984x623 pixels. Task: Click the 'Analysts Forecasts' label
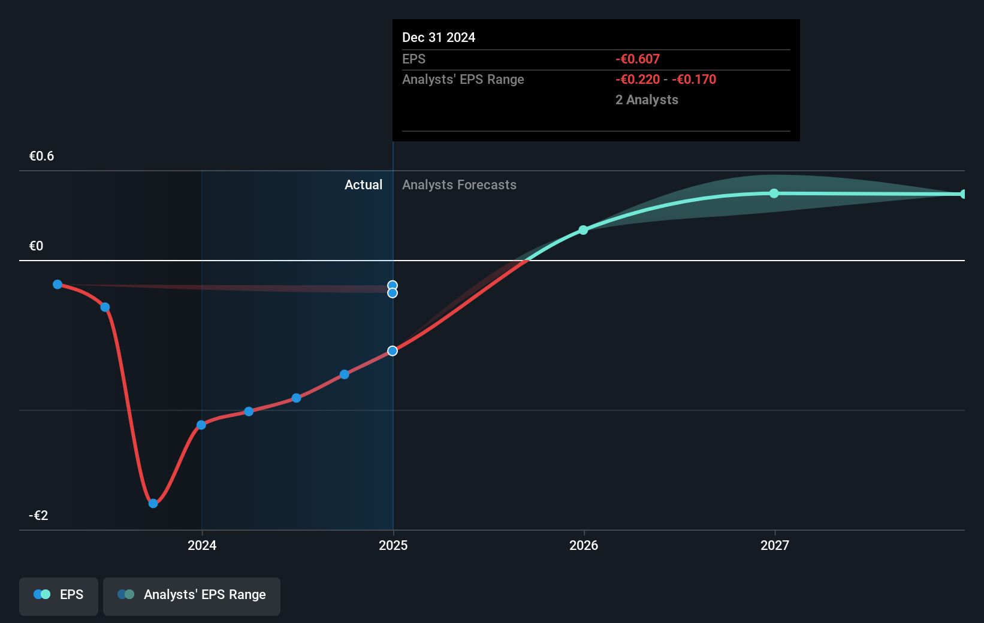coord(459,185)
